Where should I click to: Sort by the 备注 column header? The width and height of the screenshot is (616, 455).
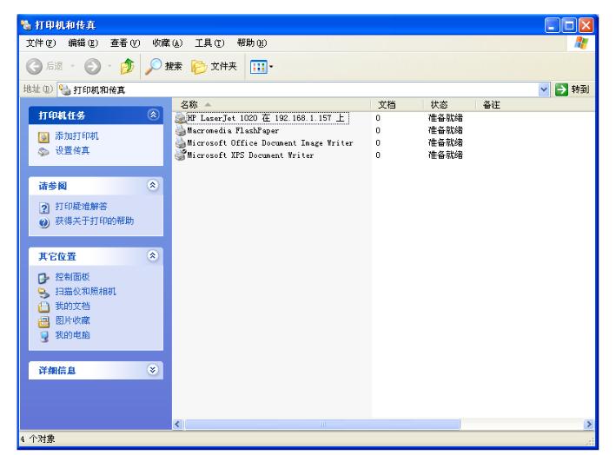point(491,105)
